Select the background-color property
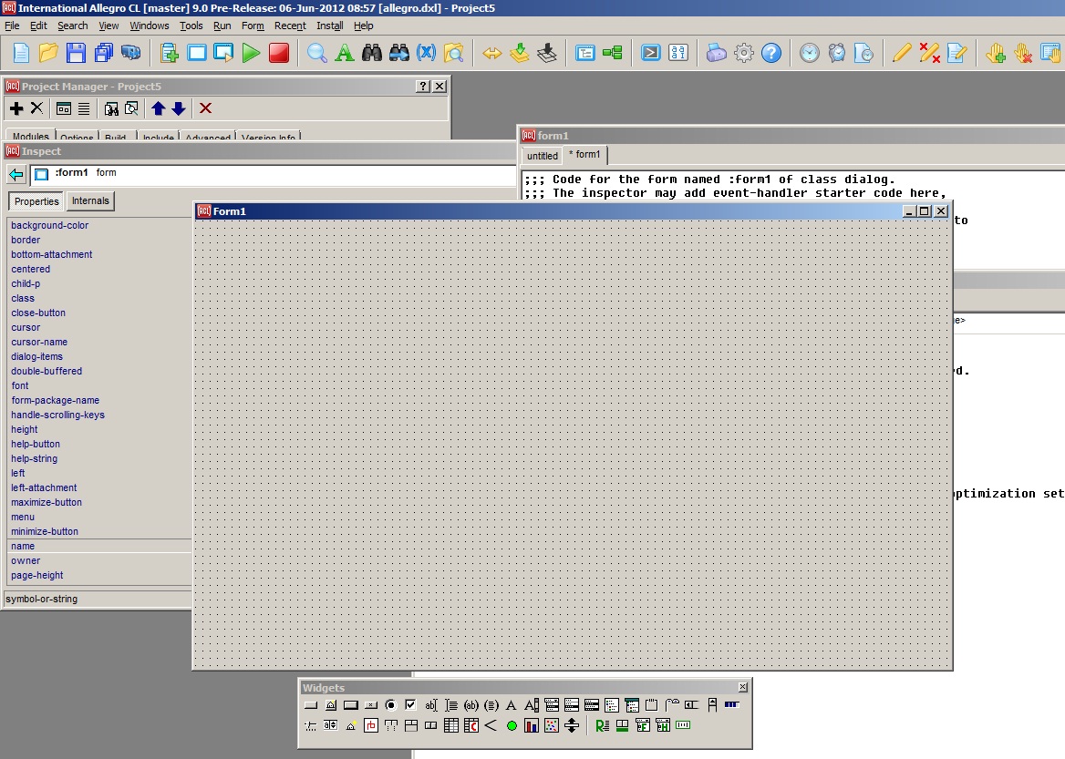The image size is (1065, 759). 50,225
